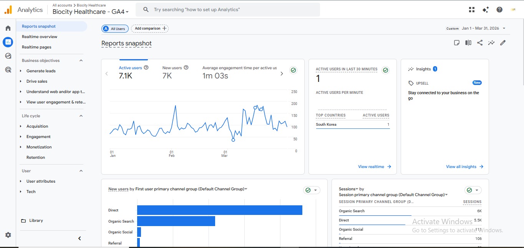Show next metrics with right chevron

[282, 73]
